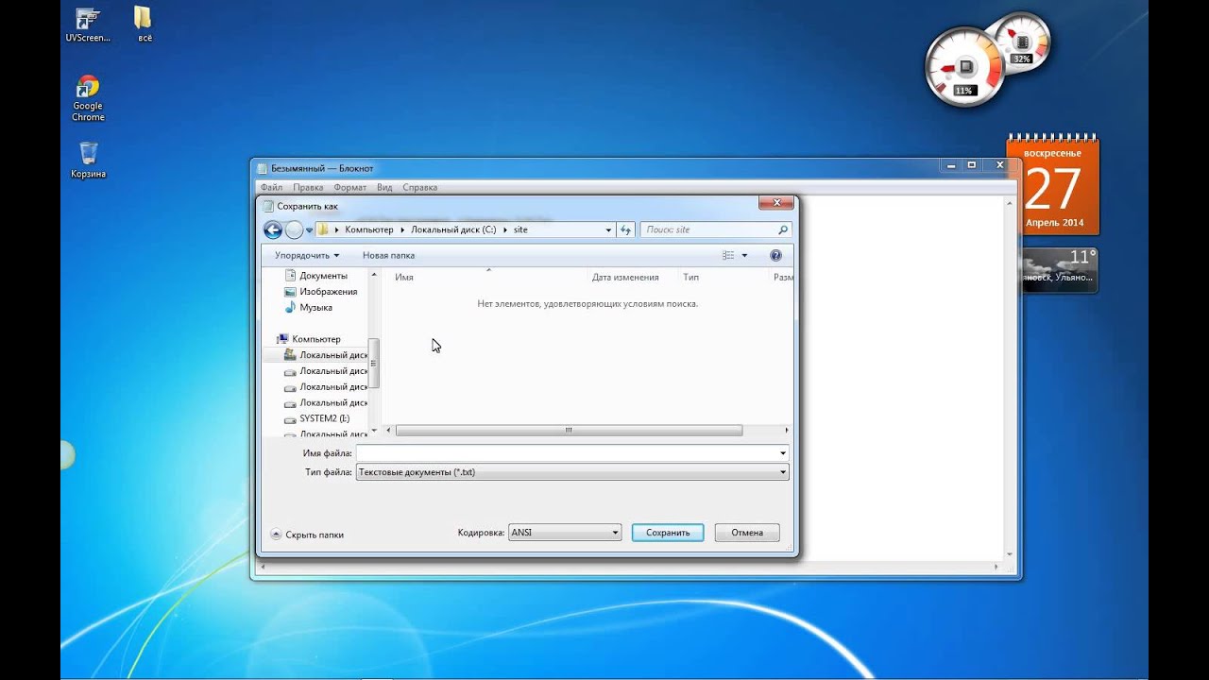Launch Google Chrome desktop shortcut
Image resolution: width=1209 pixels, height=680 pixels.
(88, 98)
